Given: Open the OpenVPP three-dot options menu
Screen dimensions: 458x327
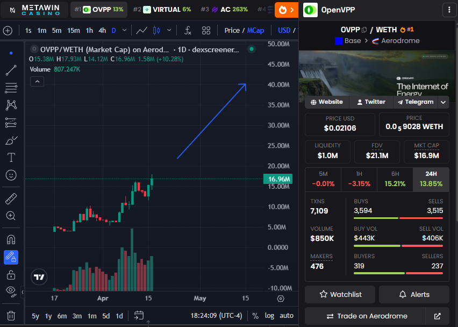Looking at the screenshot, I should coord(449,10).
